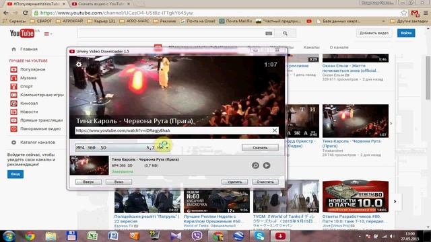Screen dimensions: 431x242
Task: Open the YouTube icon bookmark
Action: tap(309, 21)
